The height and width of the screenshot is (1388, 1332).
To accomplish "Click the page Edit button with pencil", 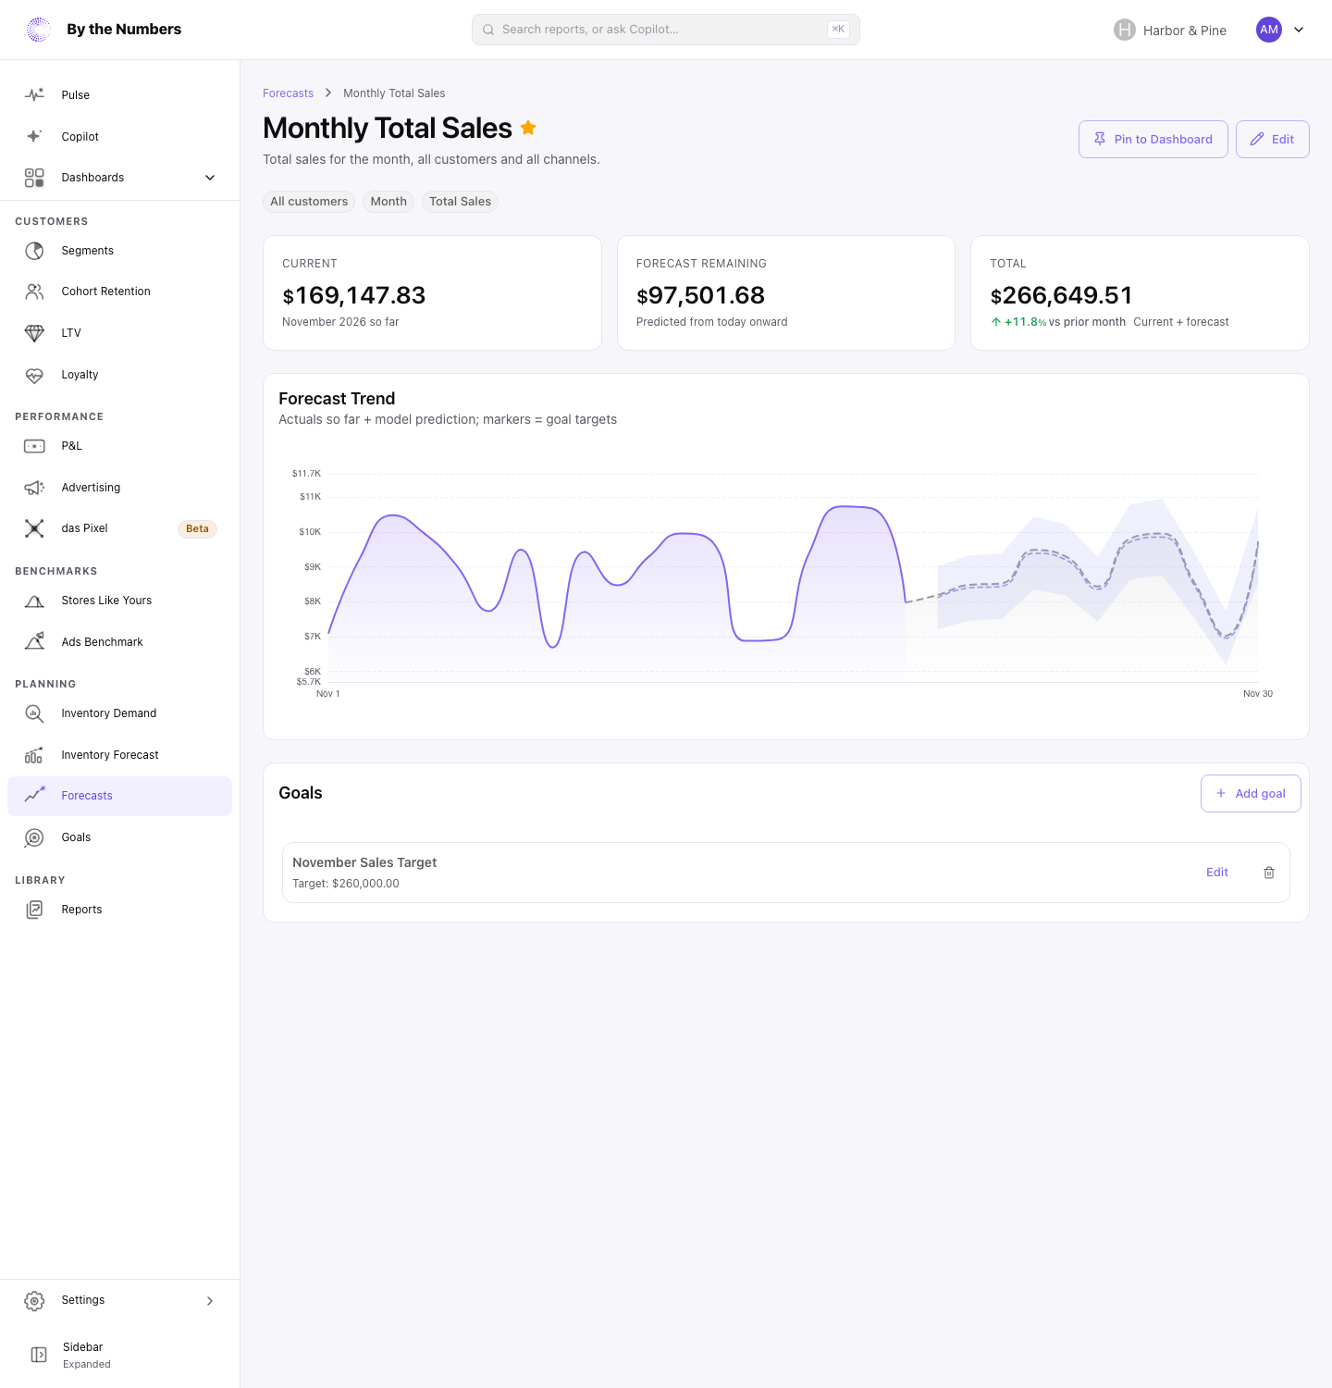I will coord(1273,139).
